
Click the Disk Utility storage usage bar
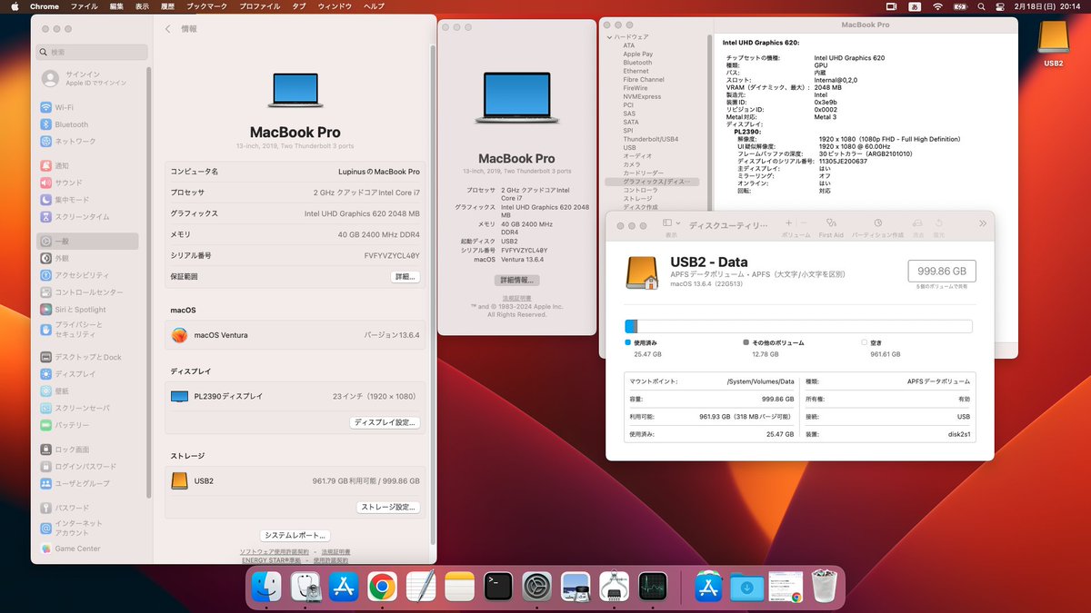[x=798, y=327]
